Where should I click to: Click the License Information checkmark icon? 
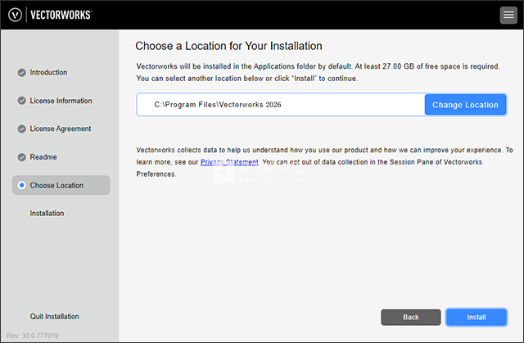click(22, 101)
